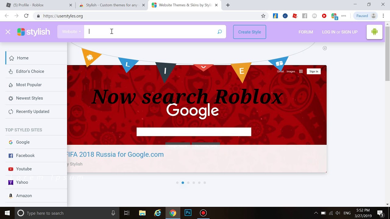Click LOG IN in the header
This screenshot has width=390, height=219.
pos(328,32)
